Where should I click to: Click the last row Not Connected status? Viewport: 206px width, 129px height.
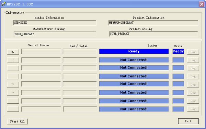[134, 109]
